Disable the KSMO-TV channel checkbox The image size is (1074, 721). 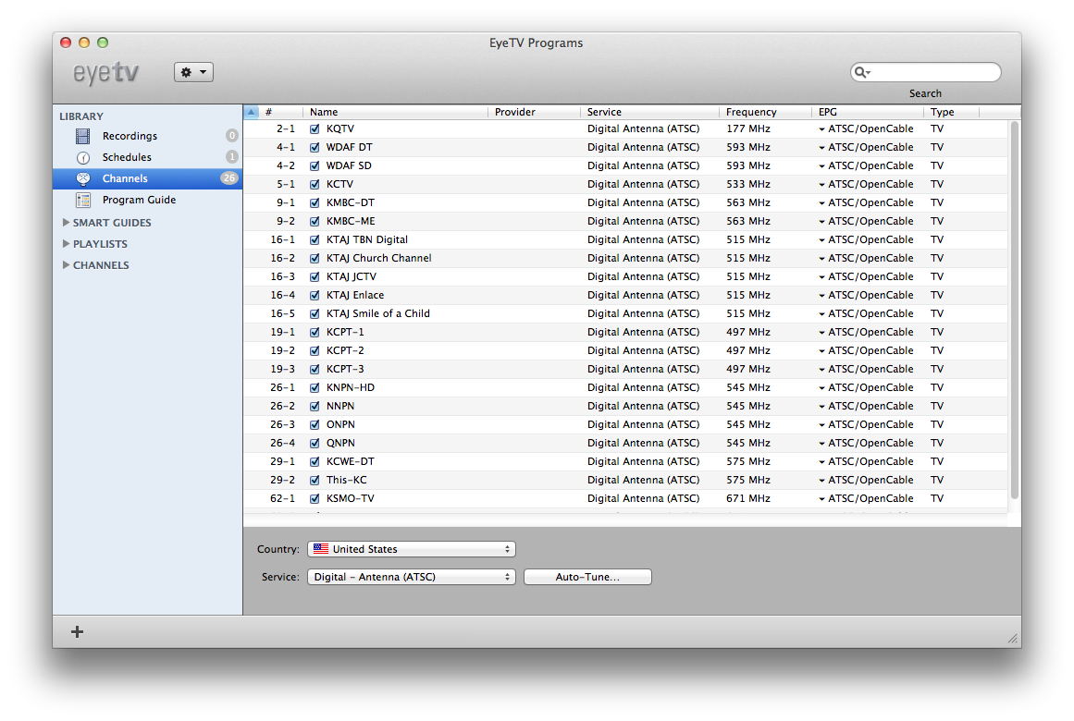(315, 499)
